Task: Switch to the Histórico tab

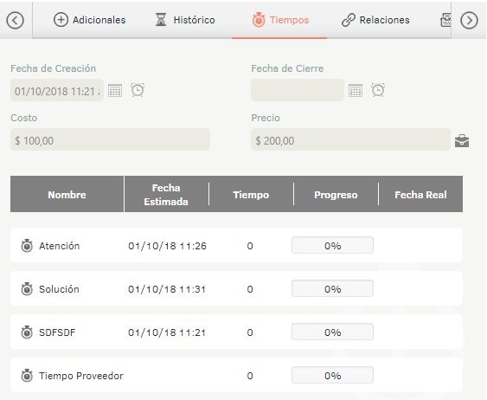Action: [185, 20]
